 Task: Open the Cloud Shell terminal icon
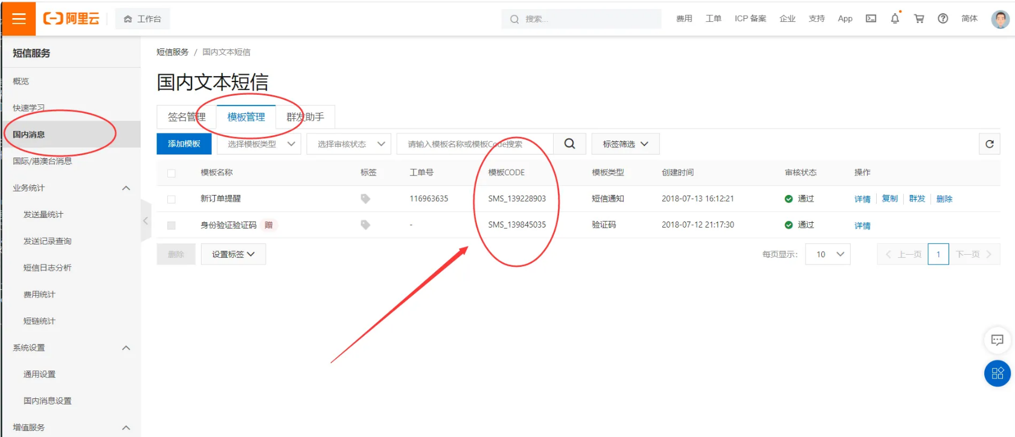[x=871, y=19]
